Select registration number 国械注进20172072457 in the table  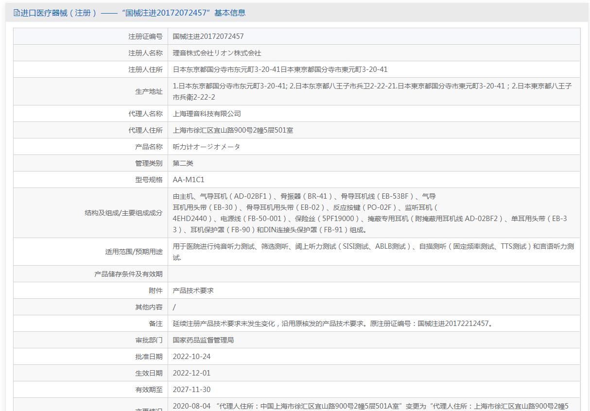pyautogui.click(x=208, y=36)
